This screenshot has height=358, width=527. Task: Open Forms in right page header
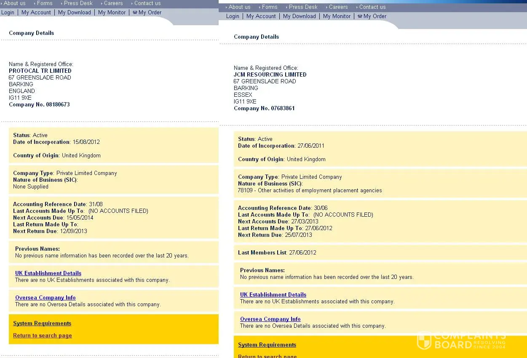270,7
